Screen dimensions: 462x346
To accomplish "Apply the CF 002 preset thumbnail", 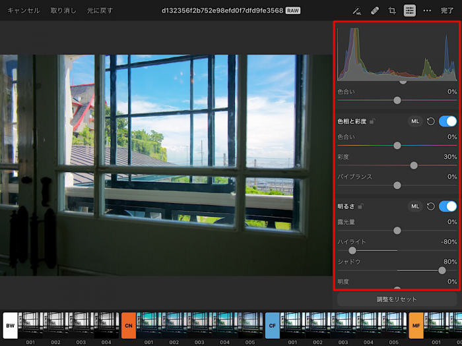I will [x=318, y=326].
